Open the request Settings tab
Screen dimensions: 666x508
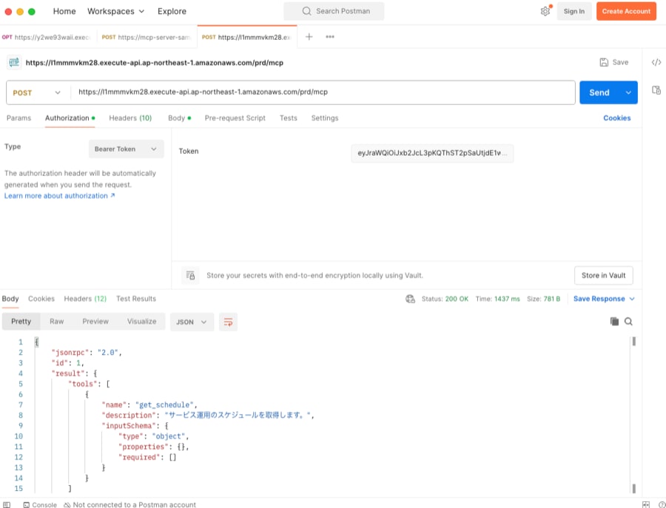point(325,118)
